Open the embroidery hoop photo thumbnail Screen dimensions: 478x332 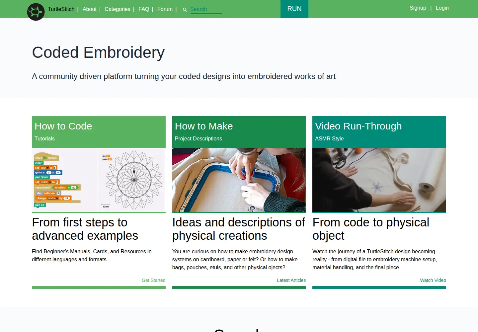[x=239, y=180]
